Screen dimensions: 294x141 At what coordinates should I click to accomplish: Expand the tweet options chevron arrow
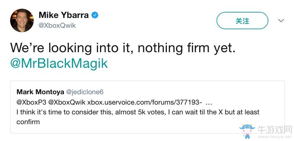(x=281, y=20)
